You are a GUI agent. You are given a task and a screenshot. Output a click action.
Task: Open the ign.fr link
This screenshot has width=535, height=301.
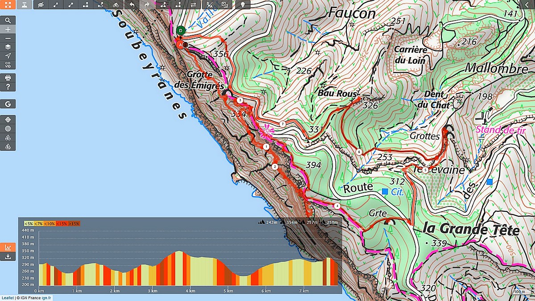pyautogui.click(x=47, y=298)
